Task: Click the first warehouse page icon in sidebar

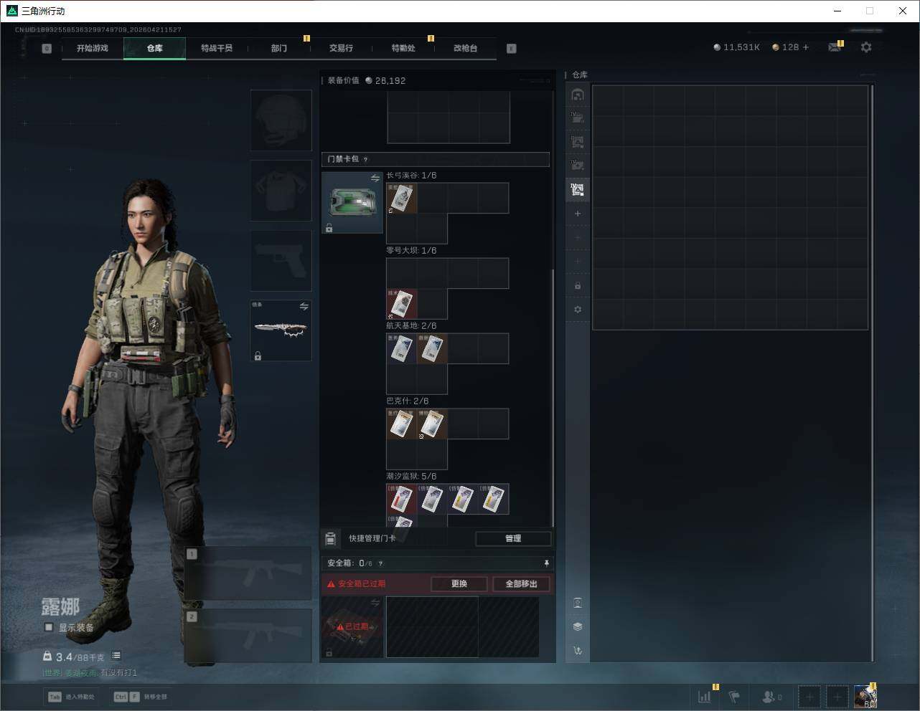Action: tap(578, 95)
